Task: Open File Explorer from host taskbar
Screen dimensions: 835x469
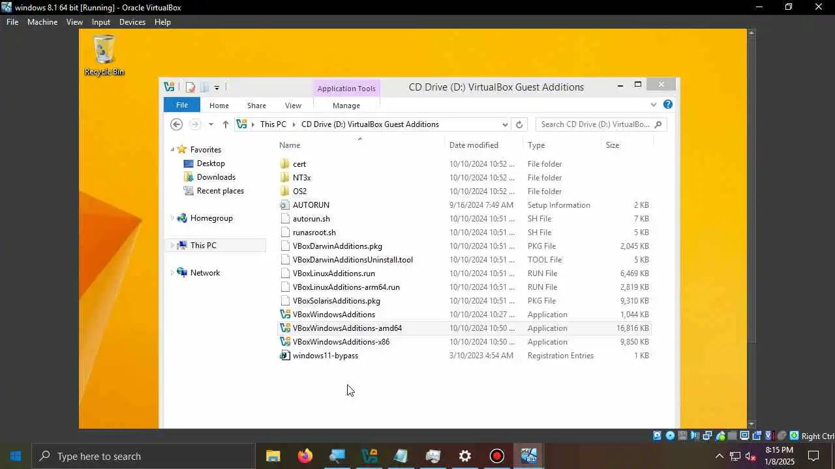Action: 273,456
